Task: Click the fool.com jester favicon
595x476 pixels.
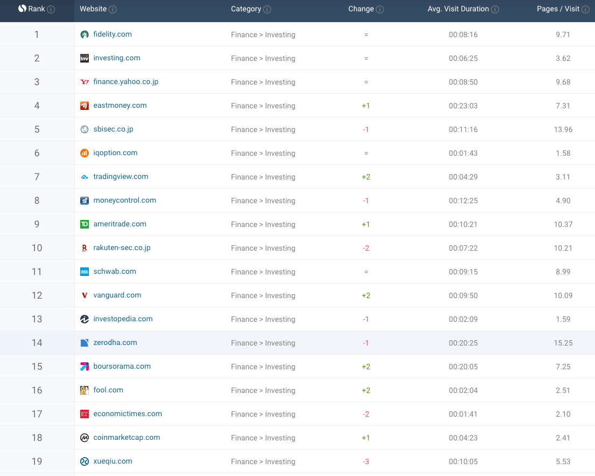Action: point(84,390)
